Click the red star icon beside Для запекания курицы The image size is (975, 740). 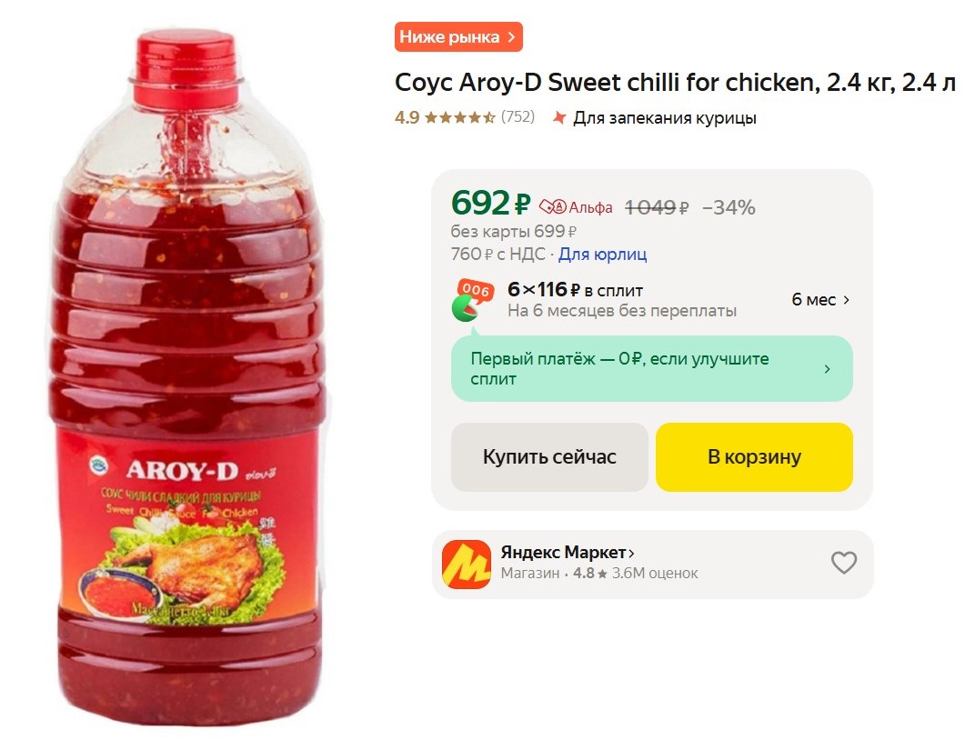(x=560, y=117)
